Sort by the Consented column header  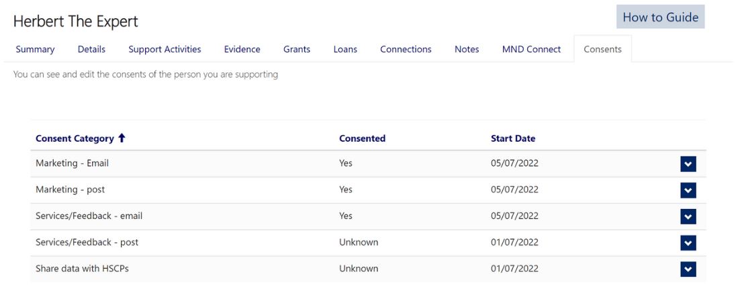[x=362, y=138]
